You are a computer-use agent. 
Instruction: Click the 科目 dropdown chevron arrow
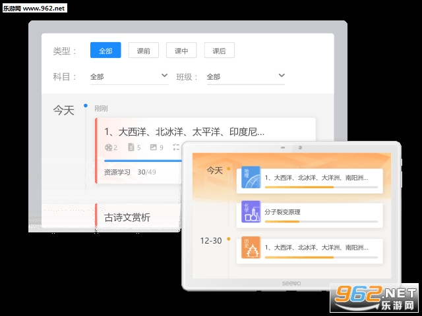click(164, 76)
